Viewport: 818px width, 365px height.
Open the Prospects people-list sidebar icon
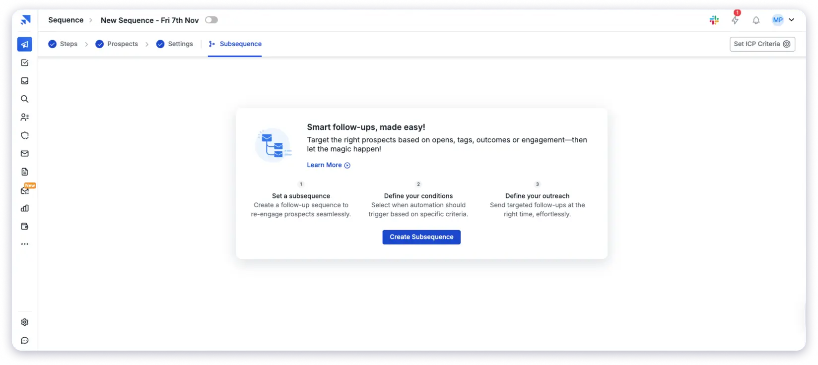point(25,117)
